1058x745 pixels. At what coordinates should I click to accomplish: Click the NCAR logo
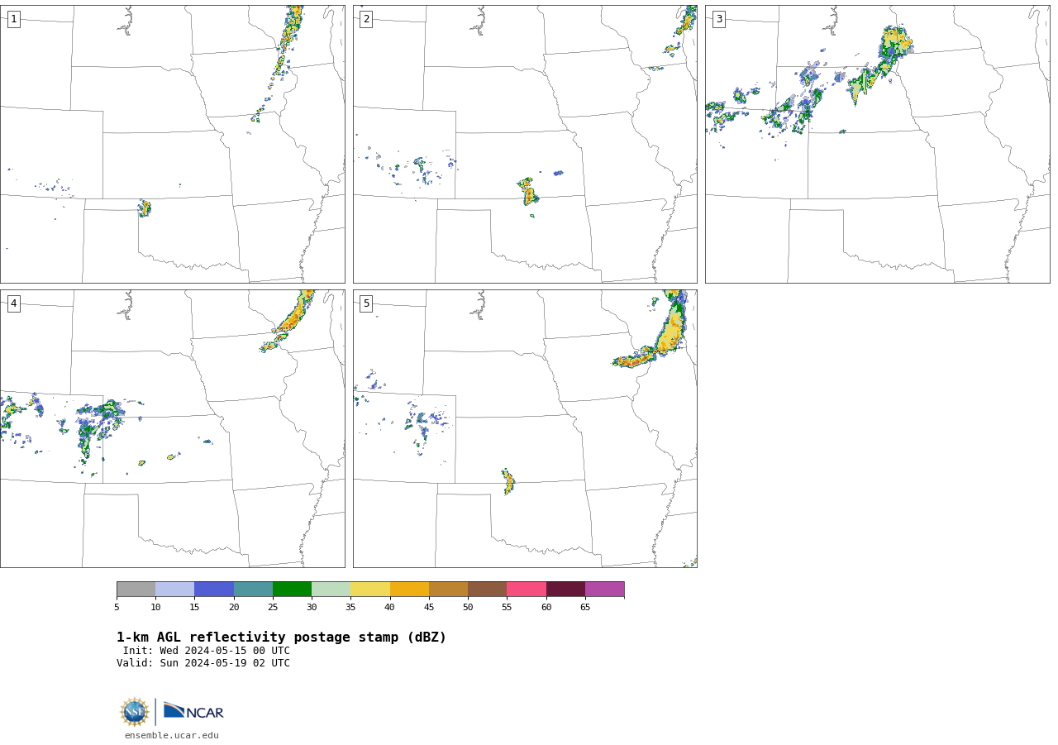(193, 712)
